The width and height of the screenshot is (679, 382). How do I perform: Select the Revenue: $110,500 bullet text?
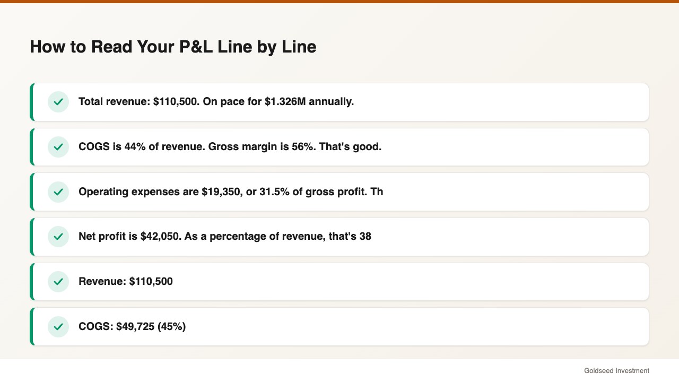click(126, 281)
